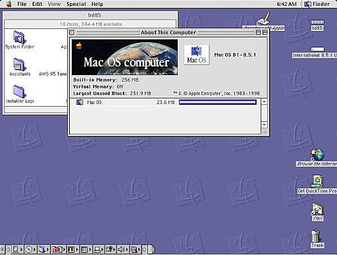The height and width of the screenshot is (255, 337).
Task: Zoom the About This Computer window
Action: click(258, 32)
